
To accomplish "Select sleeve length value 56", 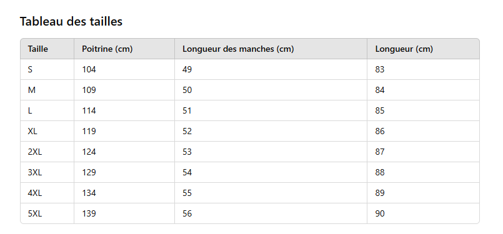I will point(271,213).
